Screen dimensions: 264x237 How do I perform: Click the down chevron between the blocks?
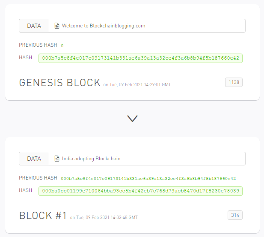132,119
